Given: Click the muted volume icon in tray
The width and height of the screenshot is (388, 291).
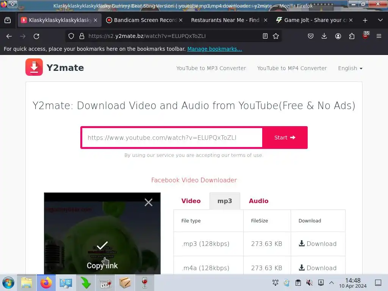Looking at the screenshot, I should pyautogui.click(x=309, y=283).
